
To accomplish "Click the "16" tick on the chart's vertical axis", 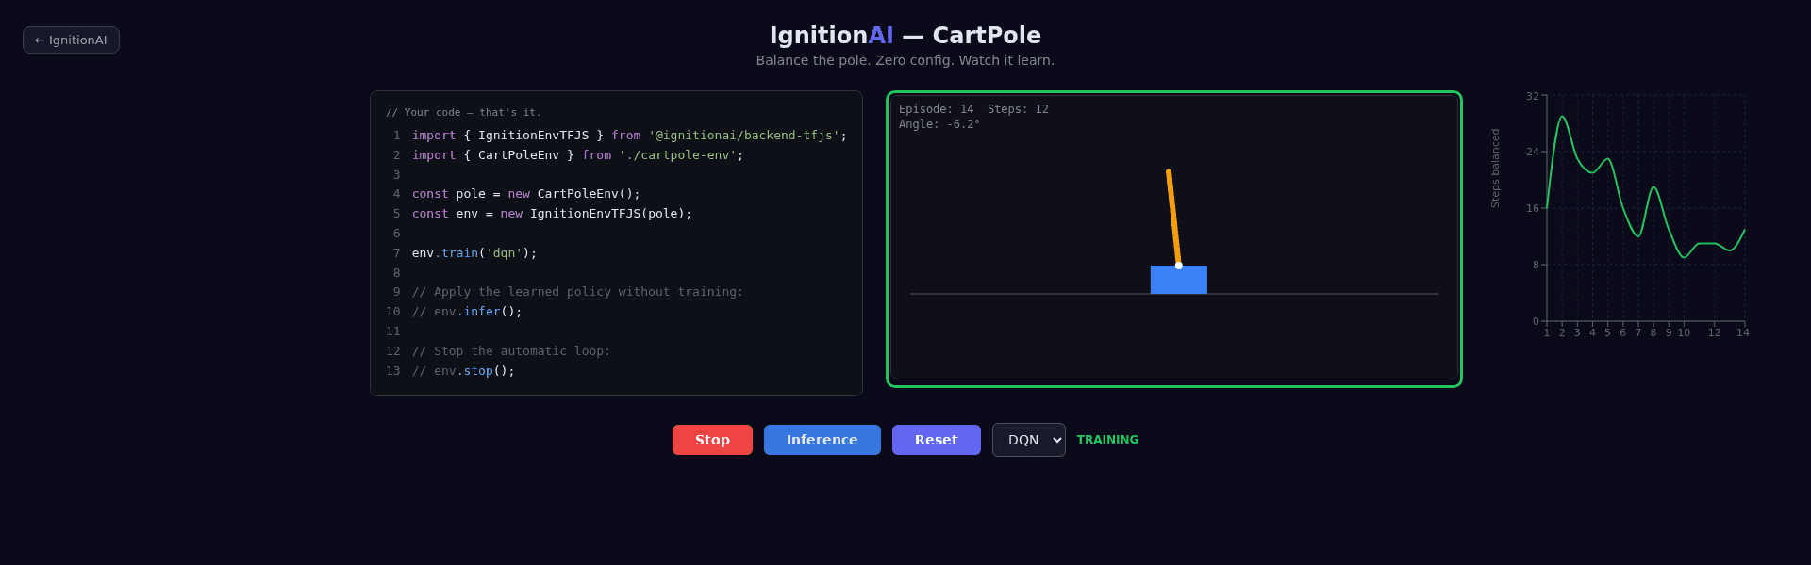I will [1533, 208].
